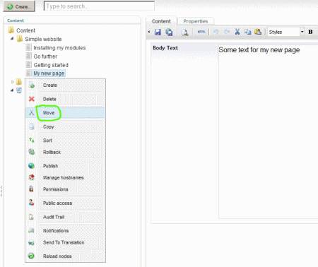Switch to the Content tab
318x267 pixels.
pyautogui.click(x=161, y=21)
